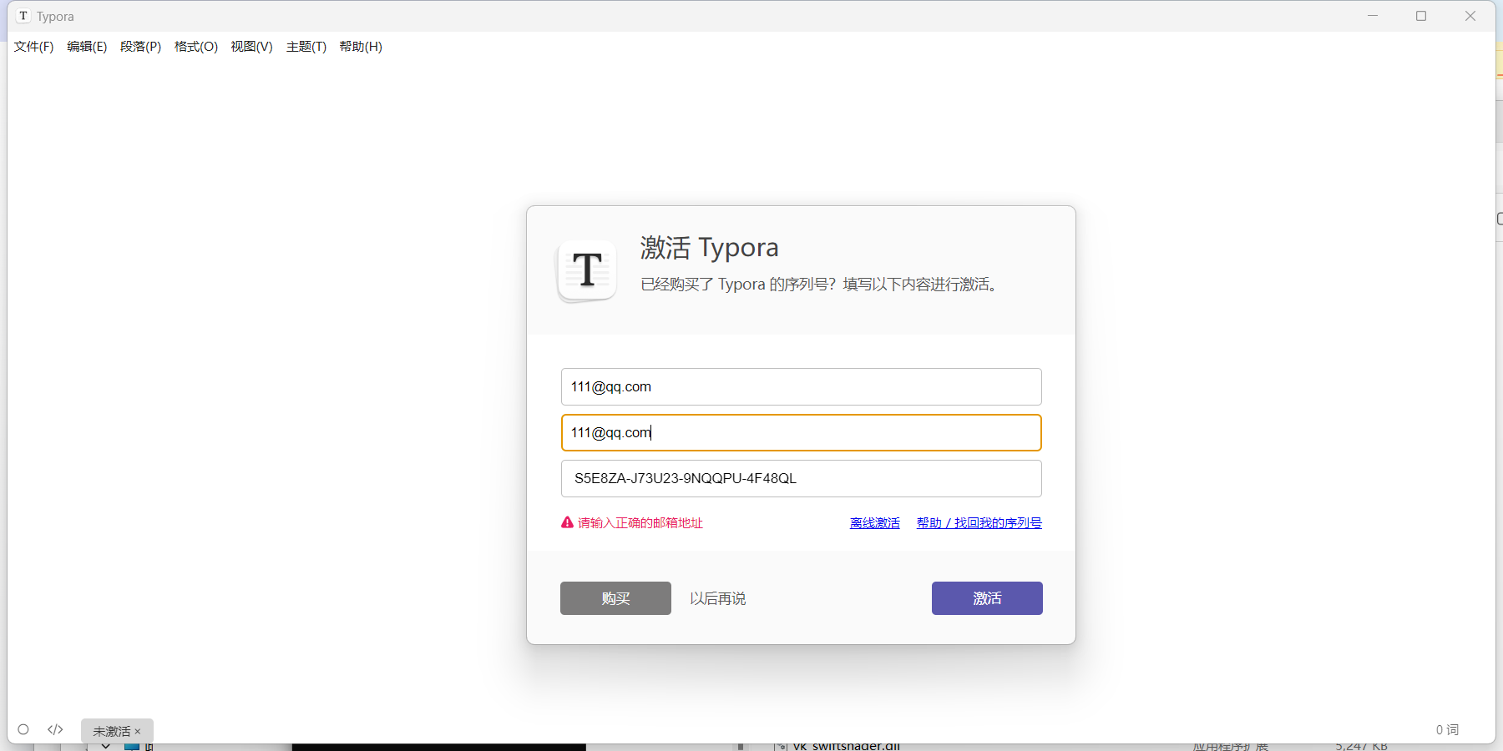Screen dimensions: 1503x751
Task: Click the Typora logo in dialog
Action: (x=587, y=270)
